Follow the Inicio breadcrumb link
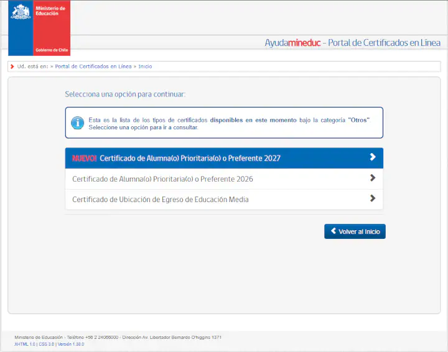This screenshot has height=352, width=448. click(145, 67)
